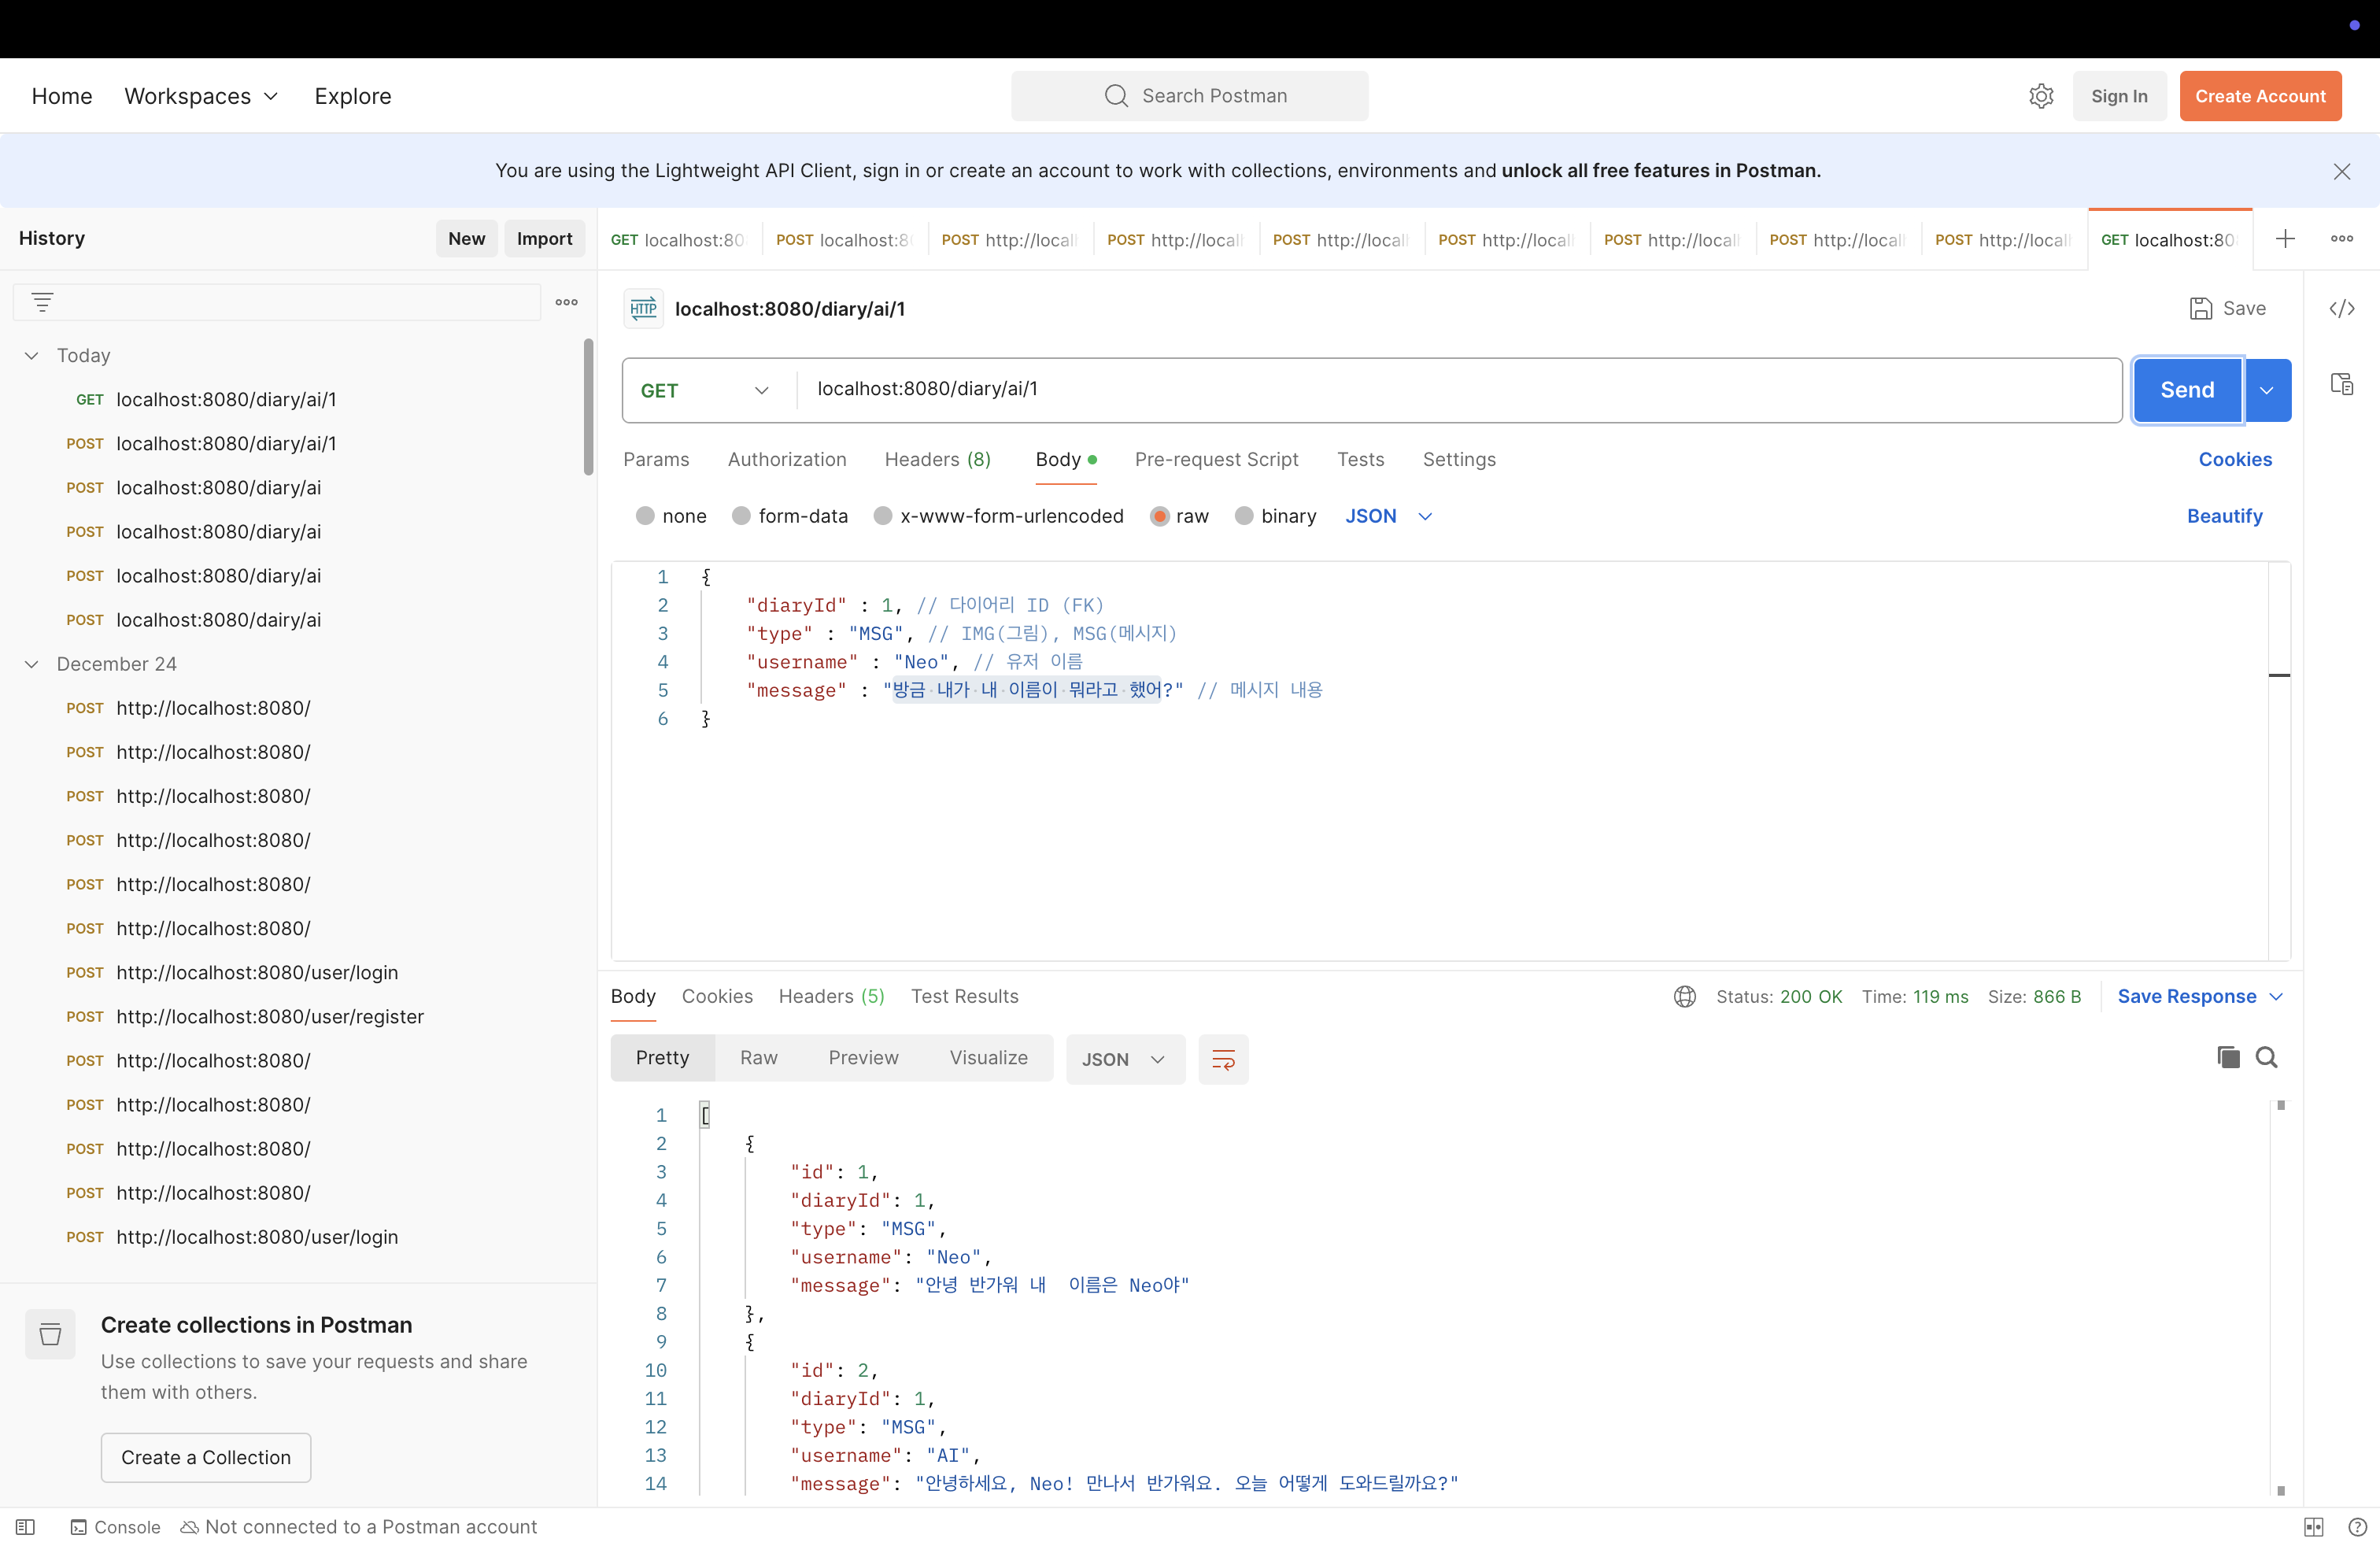
Task: Select the form-data radio option
Action: [742, 516]
